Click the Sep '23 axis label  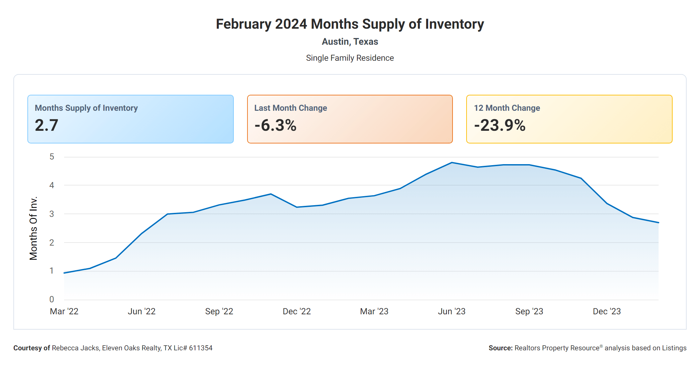click(529, 311)
